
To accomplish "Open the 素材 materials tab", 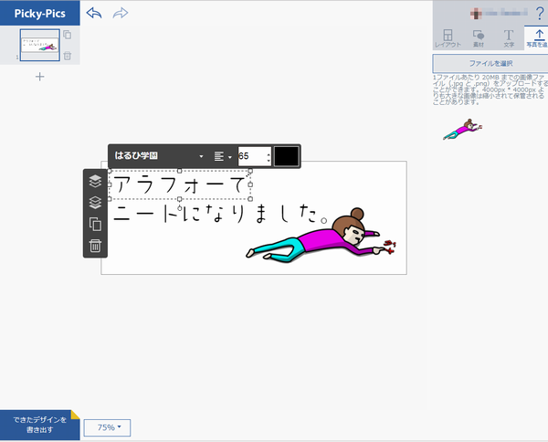I will click(x=478, y=38).
